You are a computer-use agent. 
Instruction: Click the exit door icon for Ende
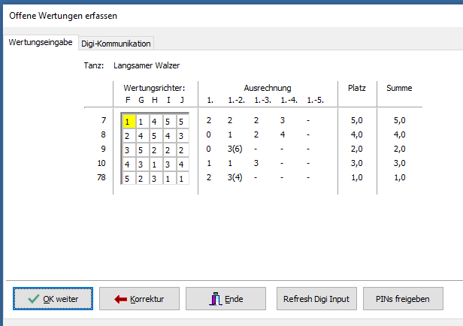click(x=215, y=299)
